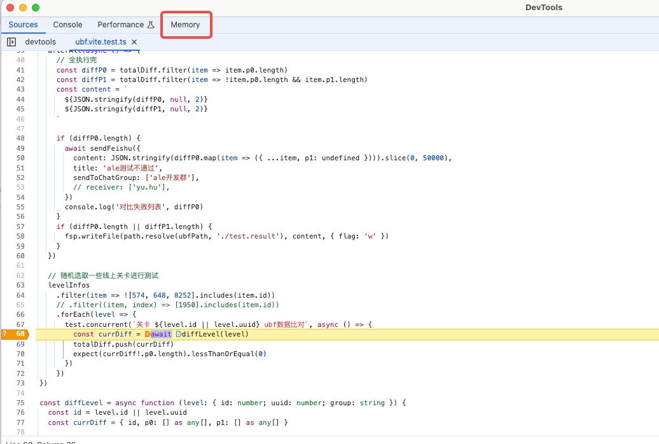
Task: Select the ubf.vite.test.ts file tab
Action: click(x=101, y=41)
